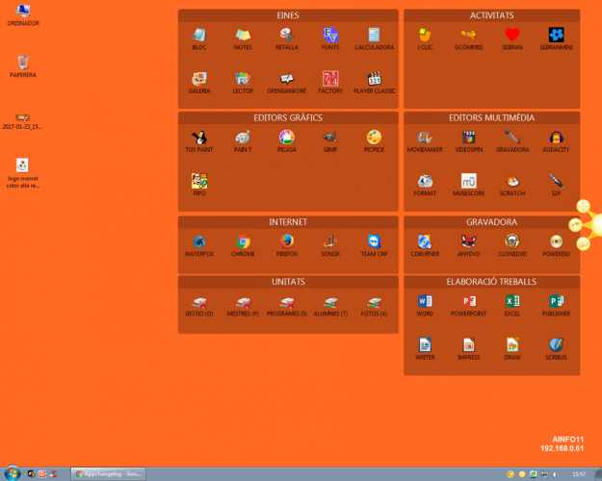
Task: Click the Windows Start button
Action: pyautogui.click(x=12, y=473)
